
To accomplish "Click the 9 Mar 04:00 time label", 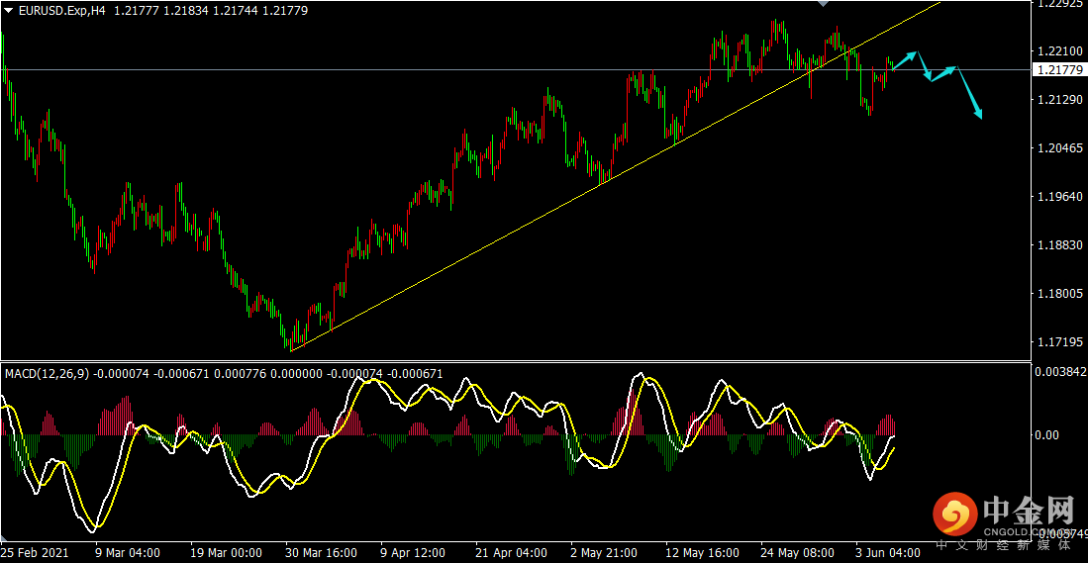I will click(x=129, y=553).
